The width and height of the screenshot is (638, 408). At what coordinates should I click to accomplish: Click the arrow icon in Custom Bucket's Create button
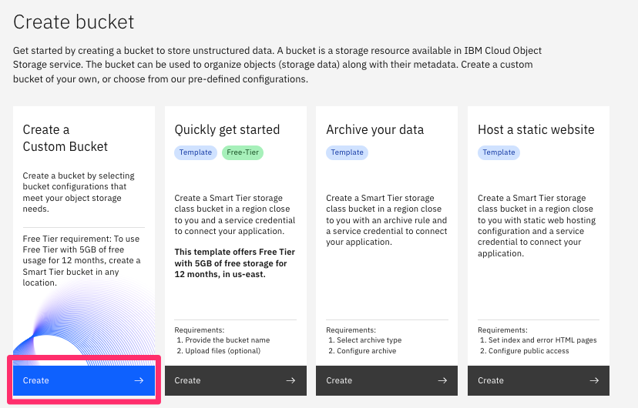(x=139, y=380)
